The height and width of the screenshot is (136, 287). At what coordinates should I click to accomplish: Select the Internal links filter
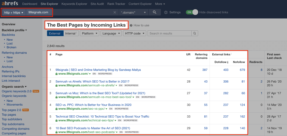[x=71, y=33]
